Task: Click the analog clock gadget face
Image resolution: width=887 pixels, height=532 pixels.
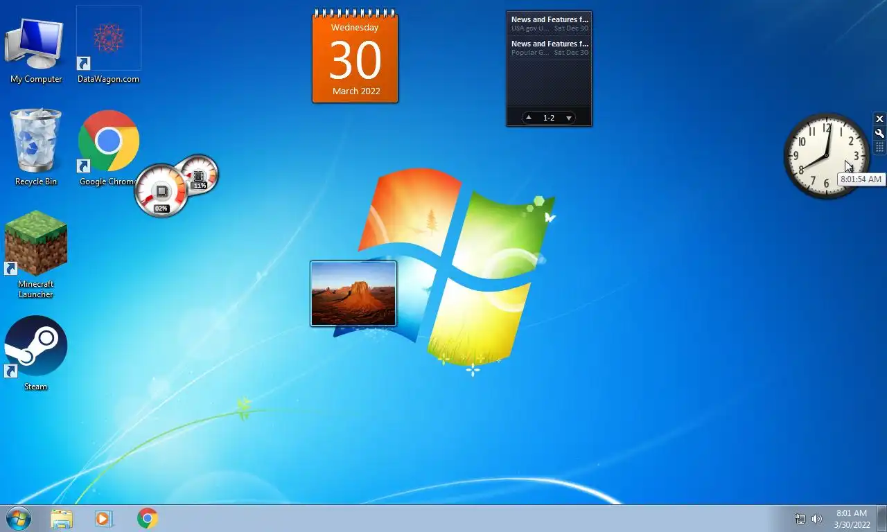Action: point(826,156)
